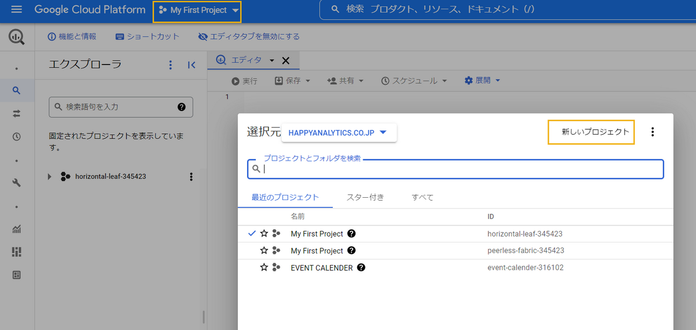Open the monitoring chart icon in sidebar
The width and height of the screenshot is (696, 330).
click(x=17, y=229)
